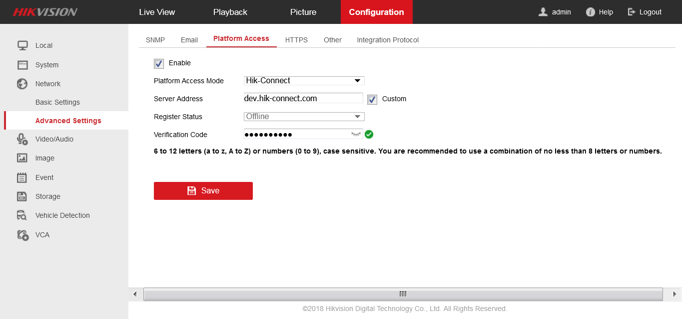Open the VCA settings section
The image size is (682, 319).
tap(42, 235)
